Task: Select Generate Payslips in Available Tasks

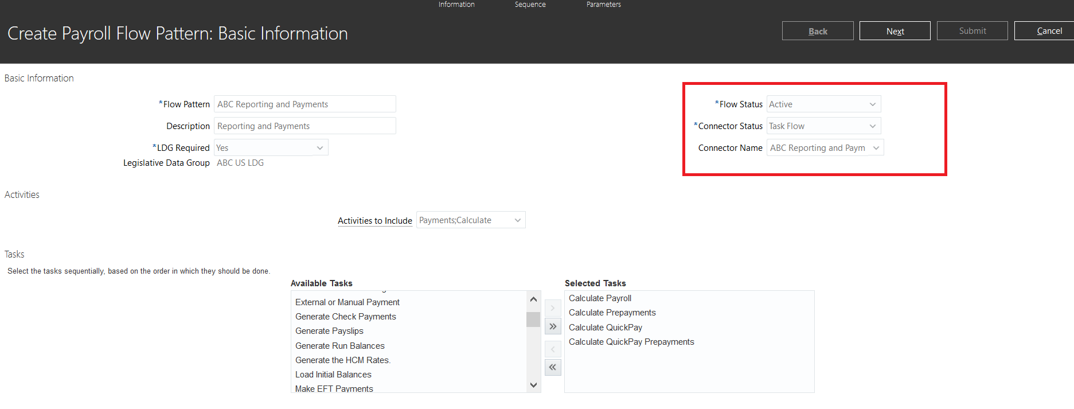Action: [x=329, y=331]
